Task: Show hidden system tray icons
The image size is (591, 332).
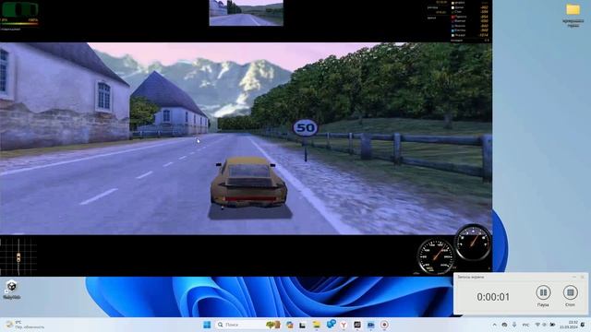Action: tap(495, 325)
